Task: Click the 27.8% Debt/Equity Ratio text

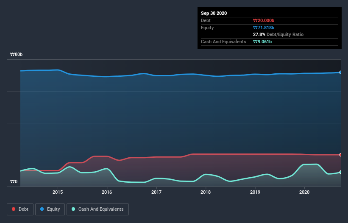Action: (x=278, y=34)
